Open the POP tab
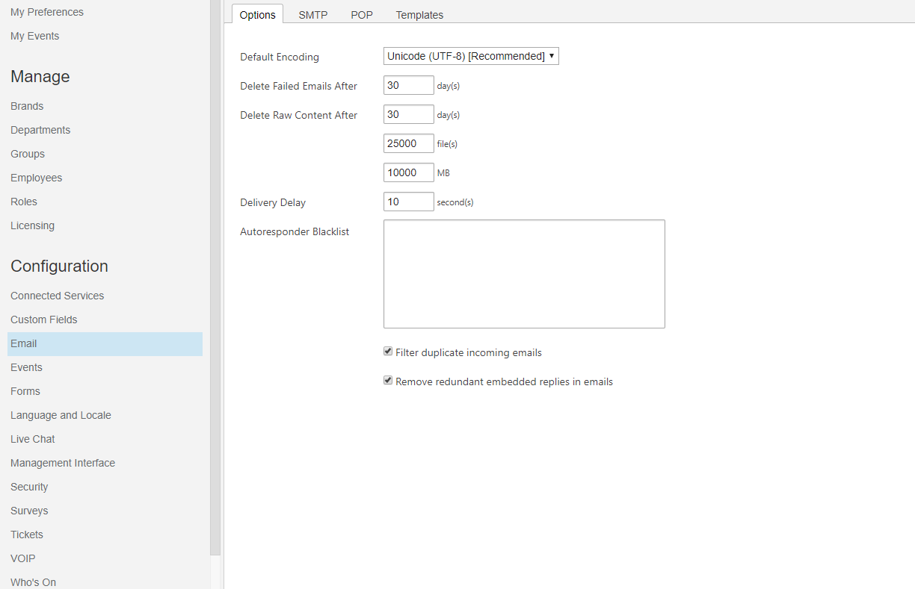This screenshot has width=915, height=589. (362, 15)
